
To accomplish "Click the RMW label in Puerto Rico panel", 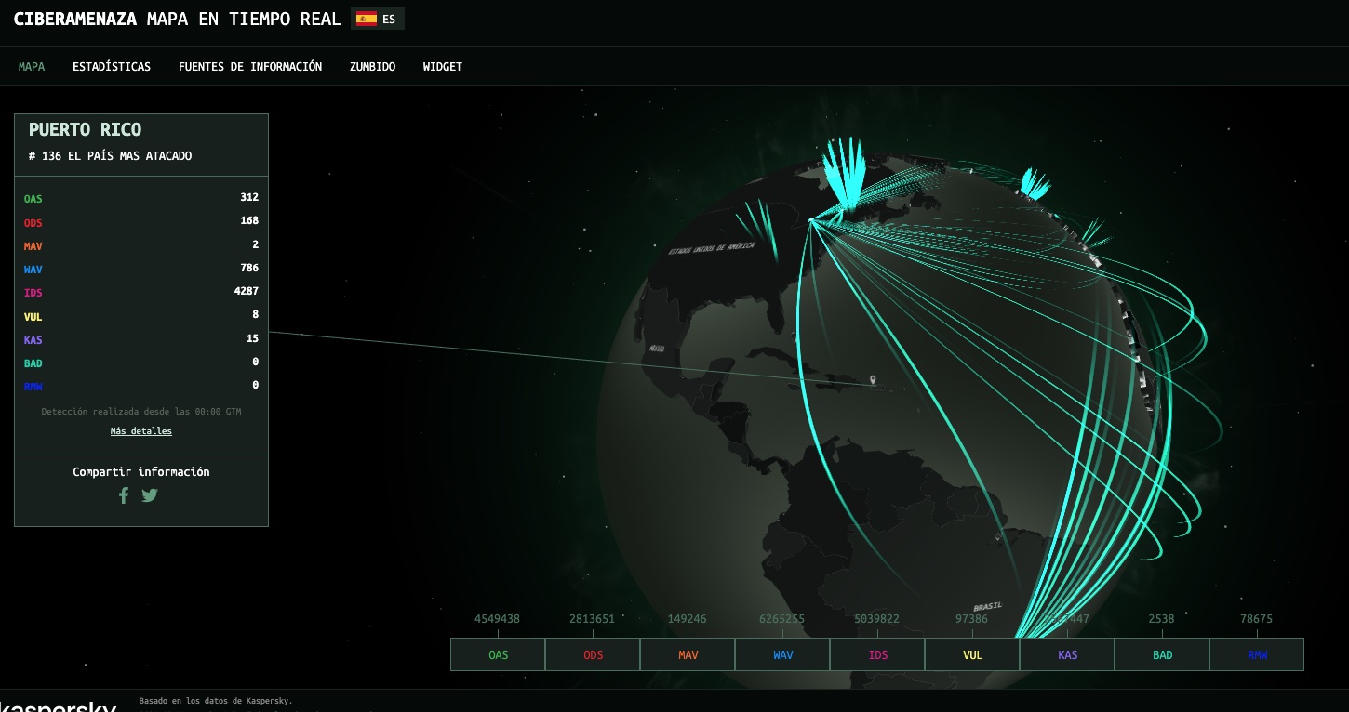I will [33, 387].
